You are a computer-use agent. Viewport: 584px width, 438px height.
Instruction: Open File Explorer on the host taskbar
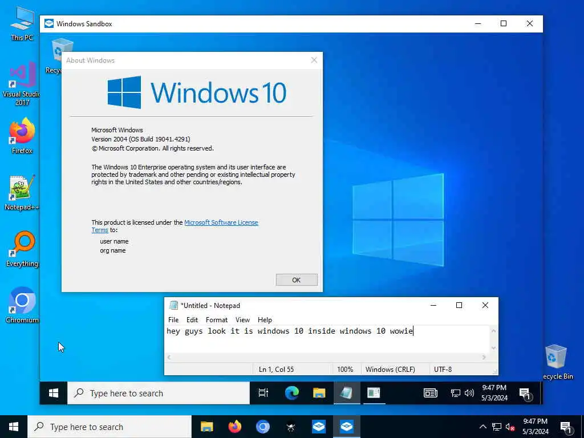coord(206,427)
